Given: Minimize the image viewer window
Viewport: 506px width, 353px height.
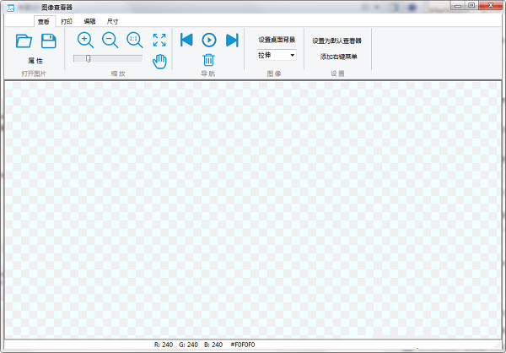Looking at the screenshot, I should point(458,6).
